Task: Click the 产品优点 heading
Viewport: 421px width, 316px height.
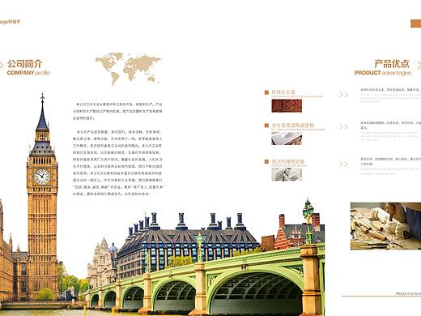Action: [x=392, y=64]
